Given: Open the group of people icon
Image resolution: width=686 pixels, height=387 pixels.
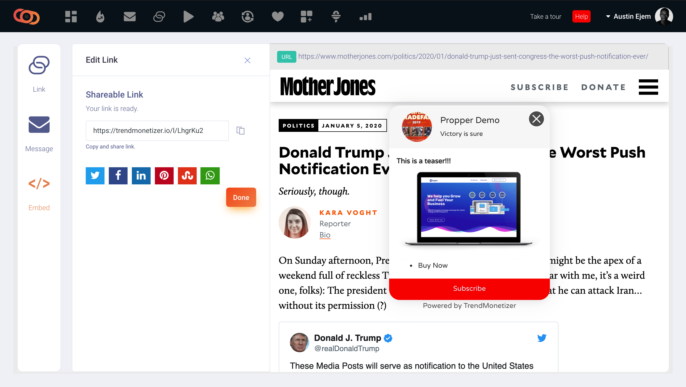Looking at the screenshot, I should (218, 17).
